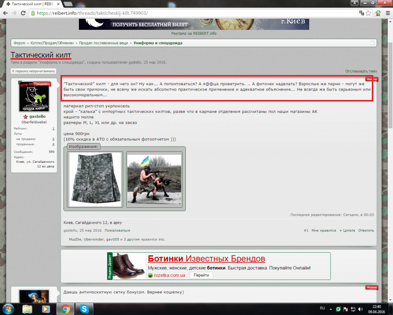This screenshot has height=315, width=393.
Task: Click the boots image in the ad
Action: [x=129, y=266]
